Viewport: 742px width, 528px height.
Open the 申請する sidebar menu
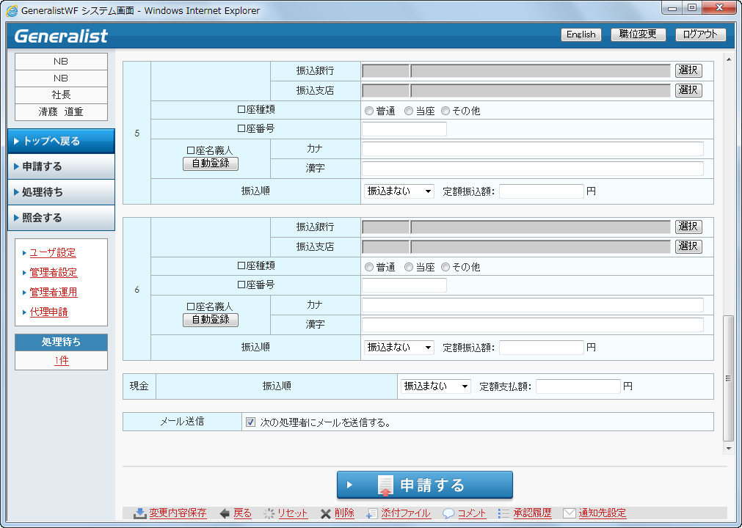pos(61,166)
